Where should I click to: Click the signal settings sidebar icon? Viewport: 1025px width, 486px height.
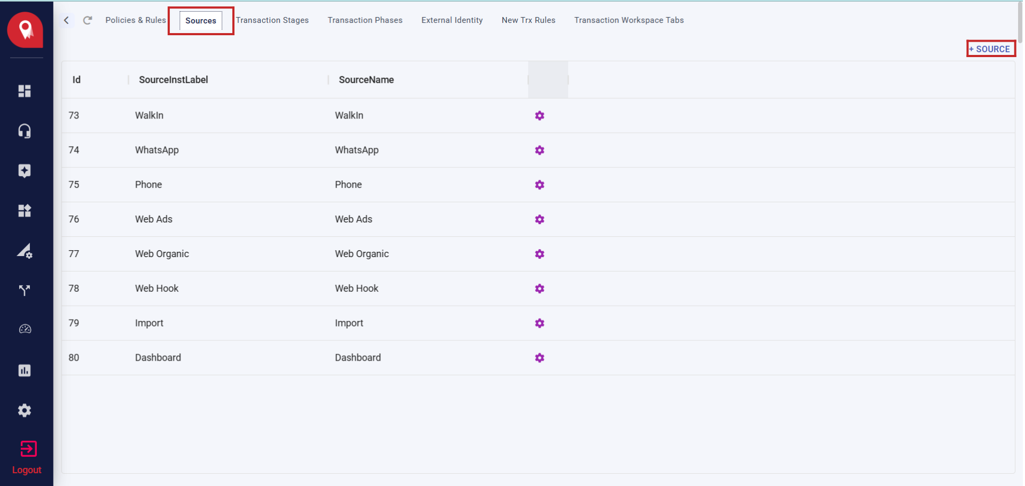pos(25,251)
